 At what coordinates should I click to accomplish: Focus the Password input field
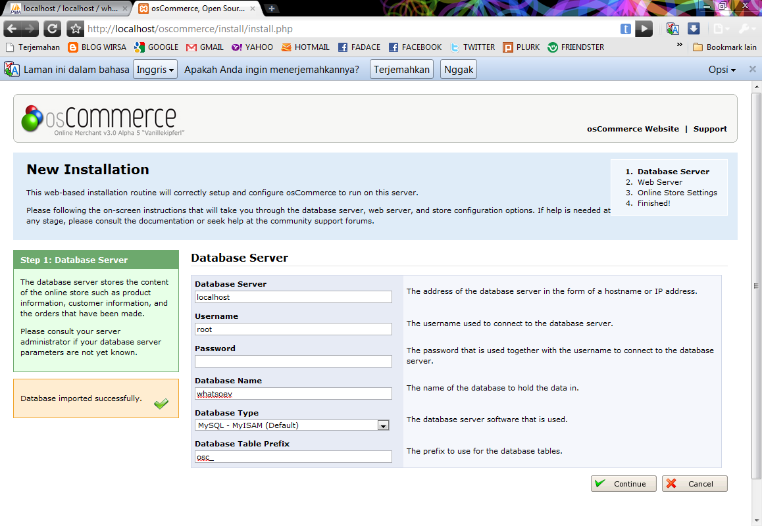pyautogui.click(x=293, y=362)
